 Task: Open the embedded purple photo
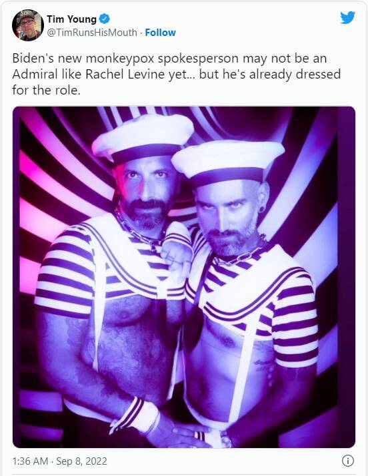[184, 277]
